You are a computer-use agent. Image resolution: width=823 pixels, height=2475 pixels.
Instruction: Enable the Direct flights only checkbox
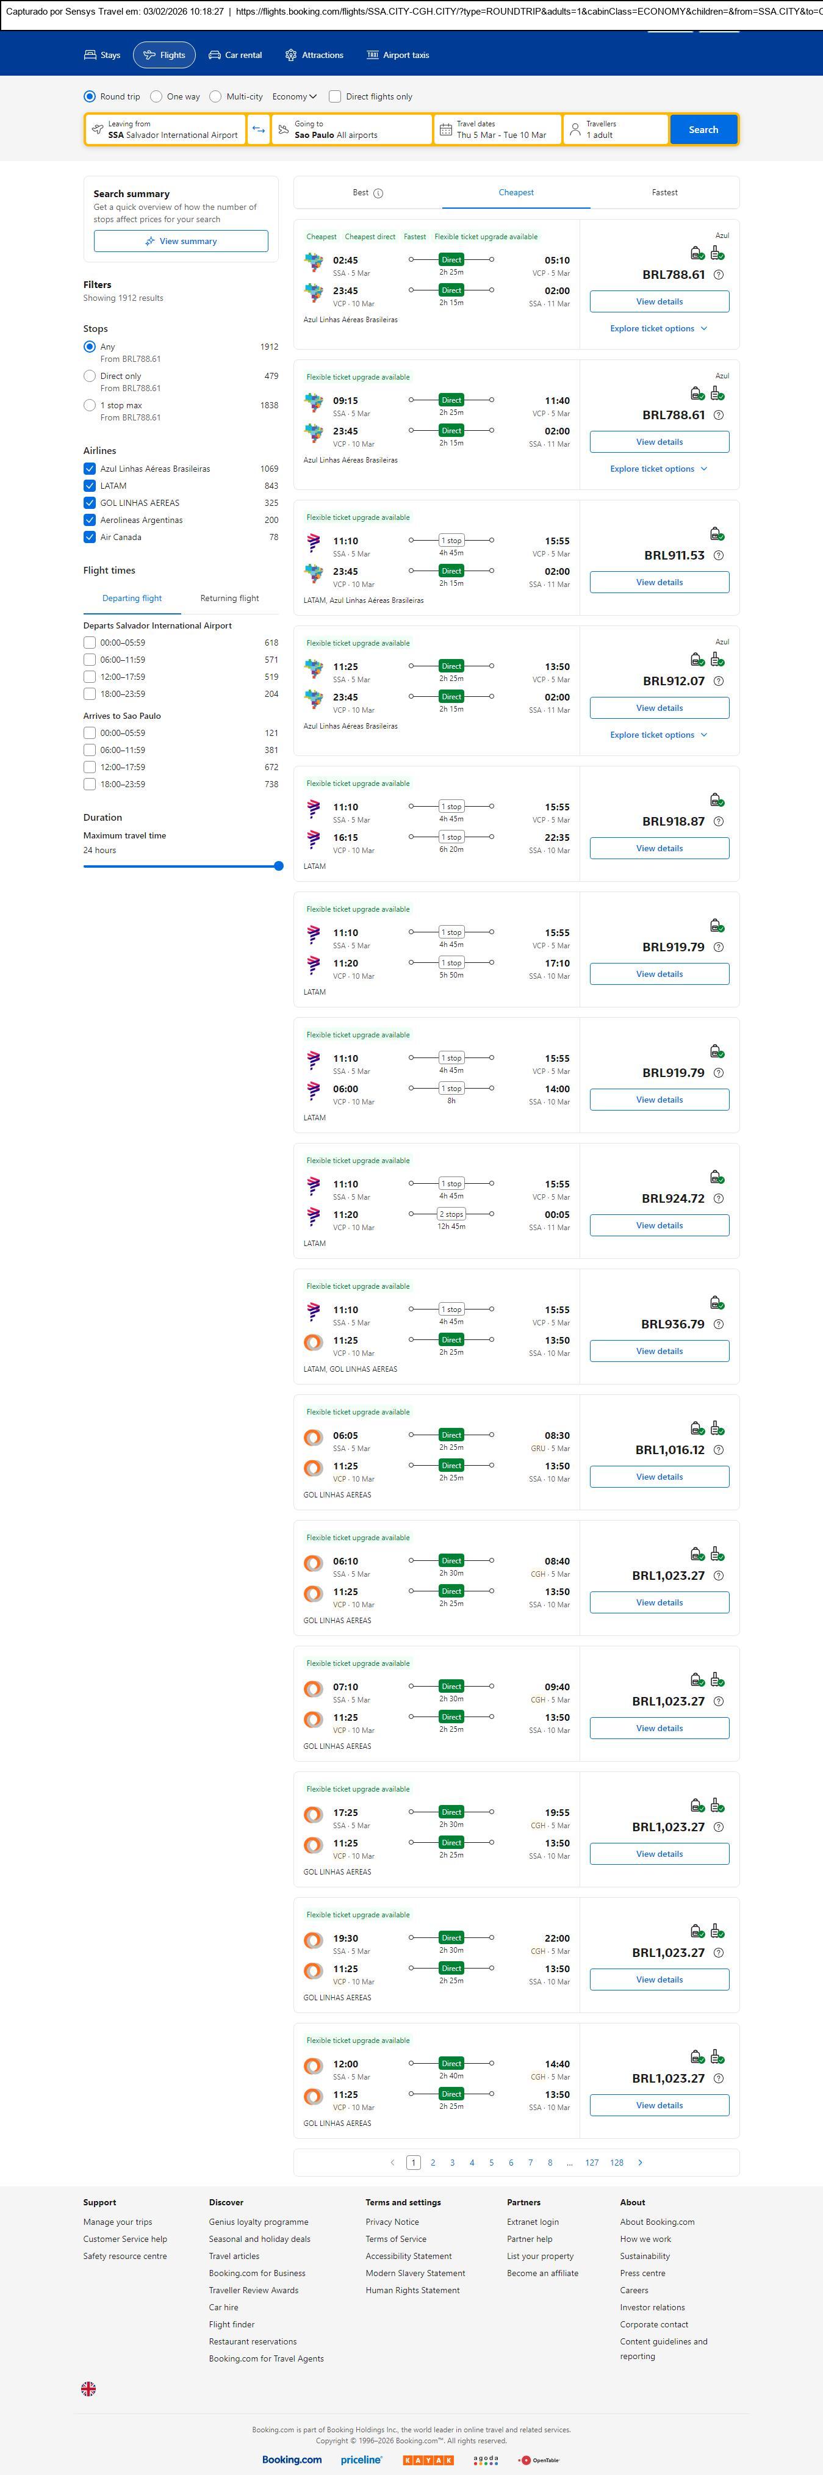pyautogui.click(x=335, y=97)
